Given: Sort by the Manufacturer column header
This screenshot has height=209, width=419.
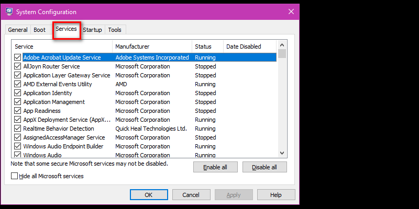Looking at the screenshot, I should [152, 47].
